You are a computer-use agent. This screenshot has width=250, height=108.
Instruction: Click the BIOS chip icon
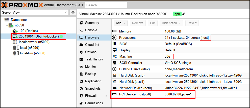(114, 44)
